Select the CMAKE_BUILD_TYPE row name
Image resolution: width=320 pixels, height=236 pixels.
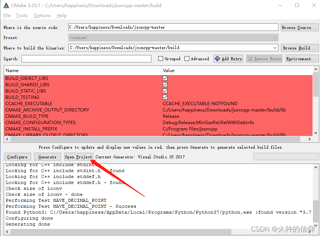[27, 116]
